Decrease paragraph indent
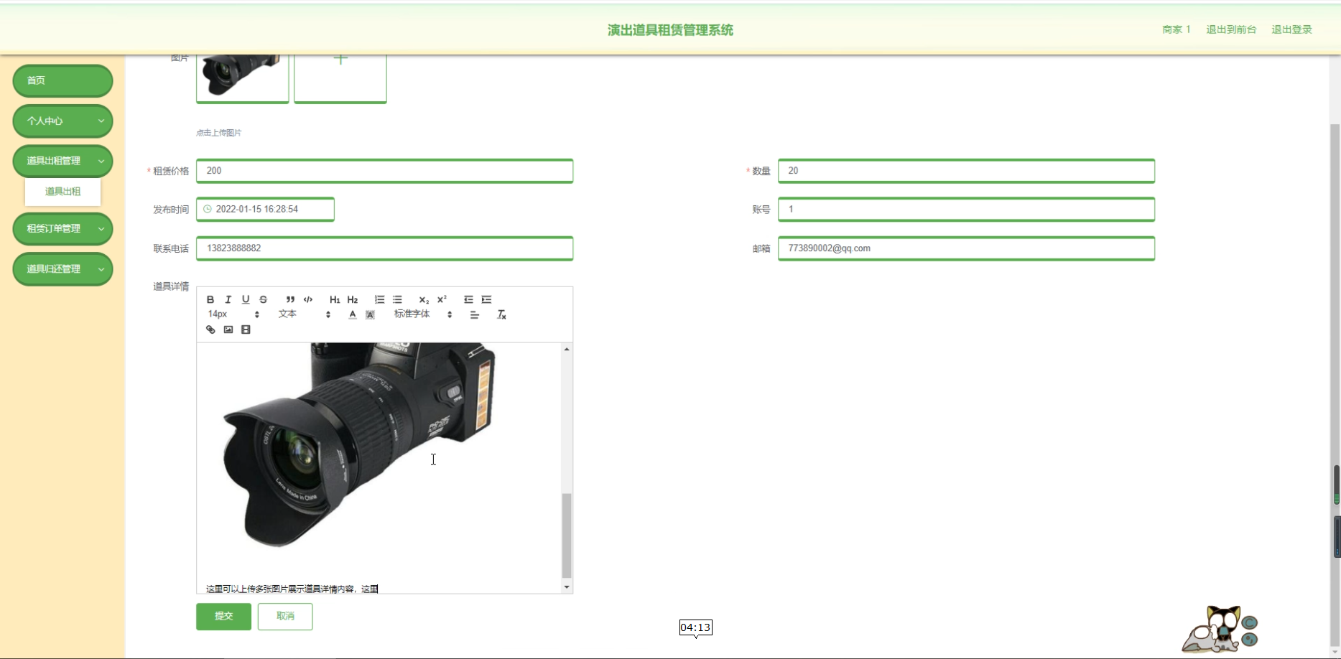The width and height of the screenshot is (1341, 659). point(468,299)
